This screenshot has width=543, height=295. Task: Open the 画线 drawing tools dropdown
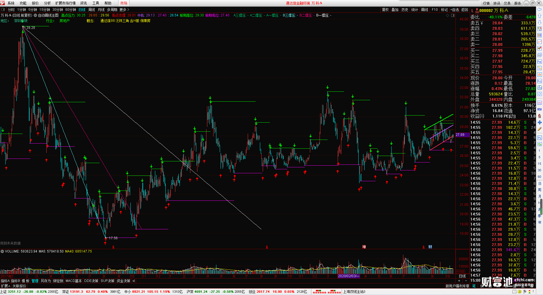[x=425, y=10]
